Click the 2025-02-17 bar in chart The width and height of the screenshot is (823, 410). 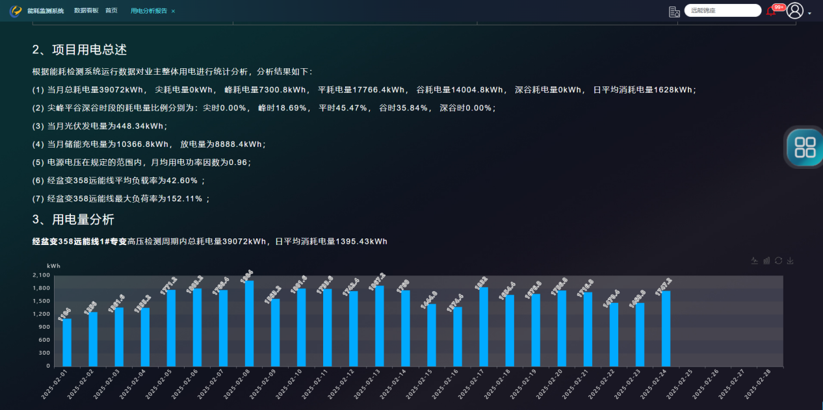[484, 327]
